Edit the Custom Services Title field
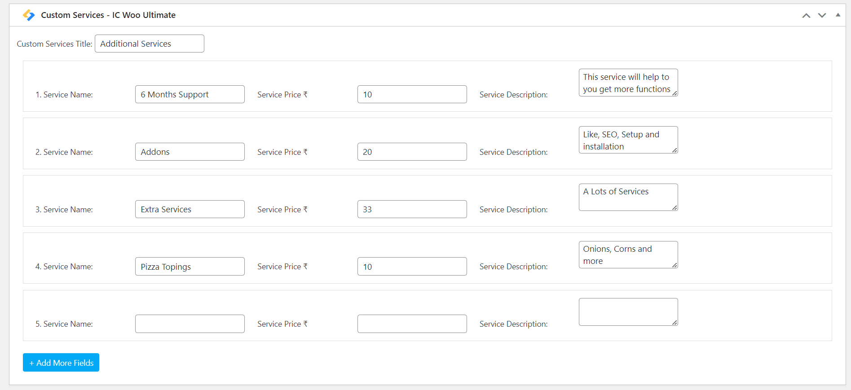The width and height of the screenshot is (851, 390). click(x=150, y=44)
